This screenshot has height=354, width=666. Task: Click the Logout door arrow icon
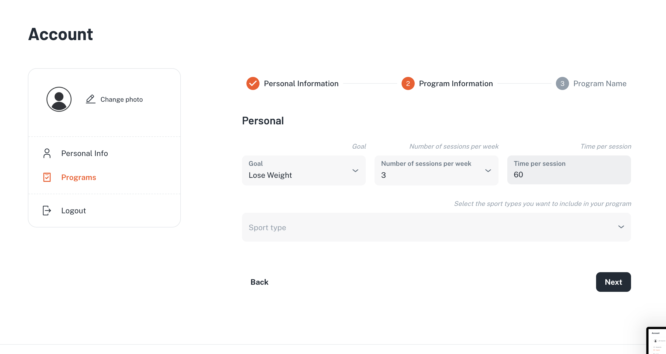[47, 211]
